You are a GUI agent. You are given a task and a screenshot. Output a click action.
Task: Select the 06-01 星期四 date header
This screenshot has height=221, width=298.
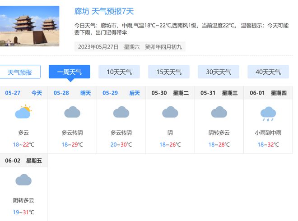point(268,93)
